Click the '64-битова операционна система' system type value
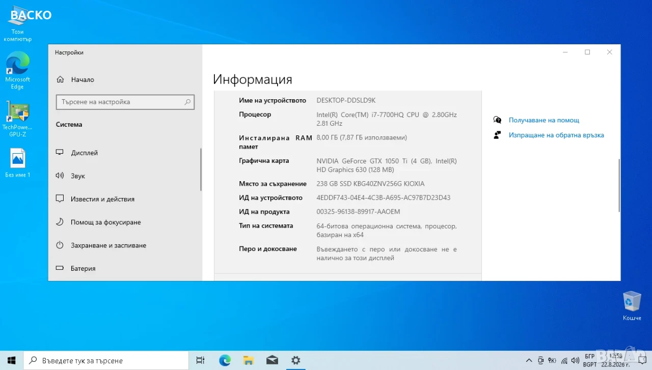This screenshot has height=370, width=652. coord(387,230)
